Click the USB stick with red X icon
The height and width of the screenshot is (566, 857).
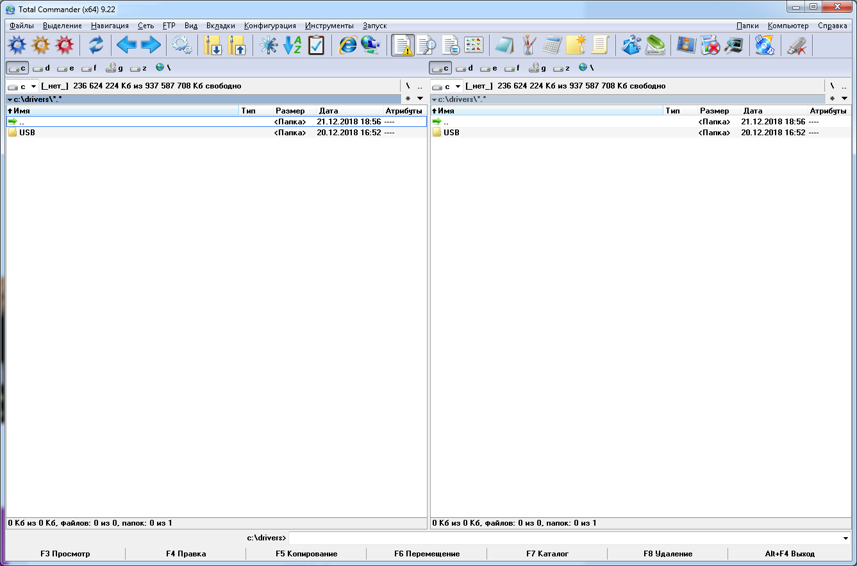click(x=797, y=45)
